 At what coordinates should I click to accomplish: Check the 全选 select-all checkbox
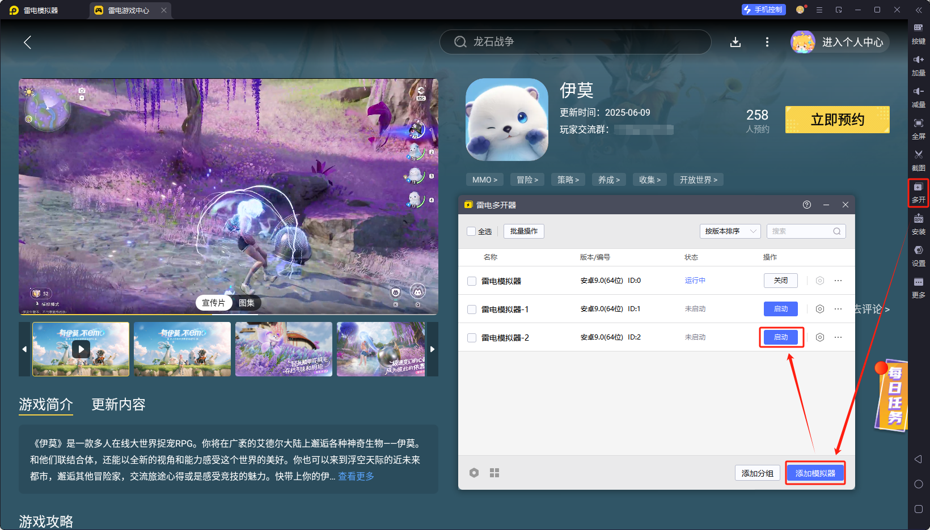pyautogui.click(x=471, y=231)
